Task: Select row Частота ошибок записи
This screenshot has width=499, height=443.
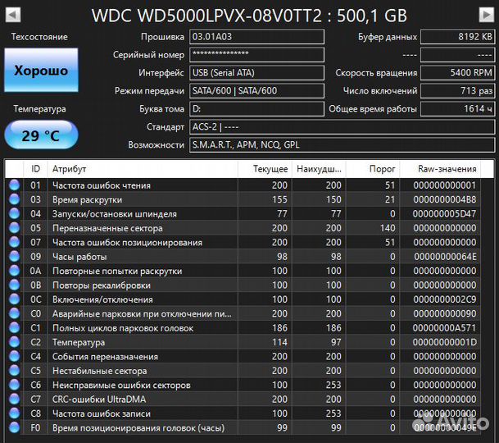Action: coord(243,413)
